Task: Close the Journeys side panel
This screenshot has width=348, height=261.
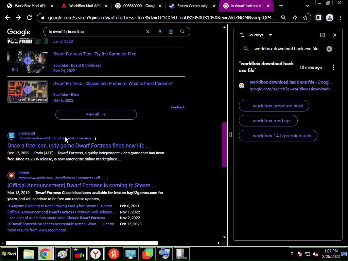Action: click(335, 35)
